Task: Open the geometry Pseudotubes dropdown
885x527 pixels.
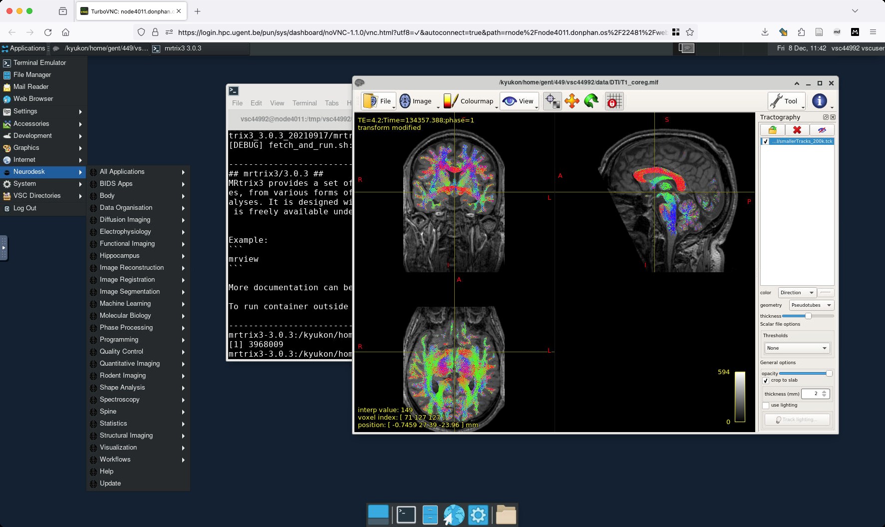Action: (x=811, y=305)
